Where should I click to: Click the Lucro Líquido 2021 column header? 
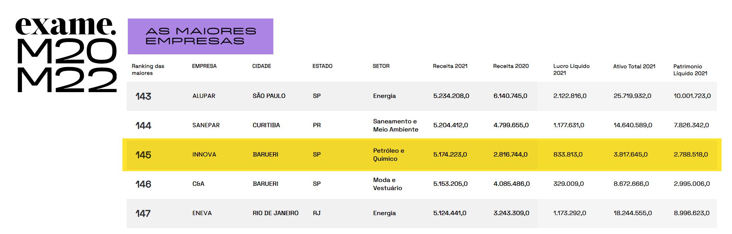(x=571, y=69)
